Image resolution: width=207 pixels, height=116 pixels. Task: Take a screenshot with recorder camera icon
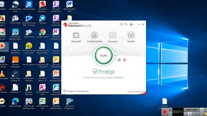click(170, 110)
